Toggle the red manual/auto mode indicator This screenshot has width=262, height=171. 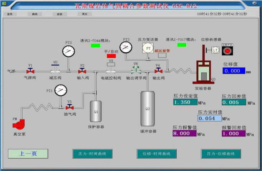[111, 56]
